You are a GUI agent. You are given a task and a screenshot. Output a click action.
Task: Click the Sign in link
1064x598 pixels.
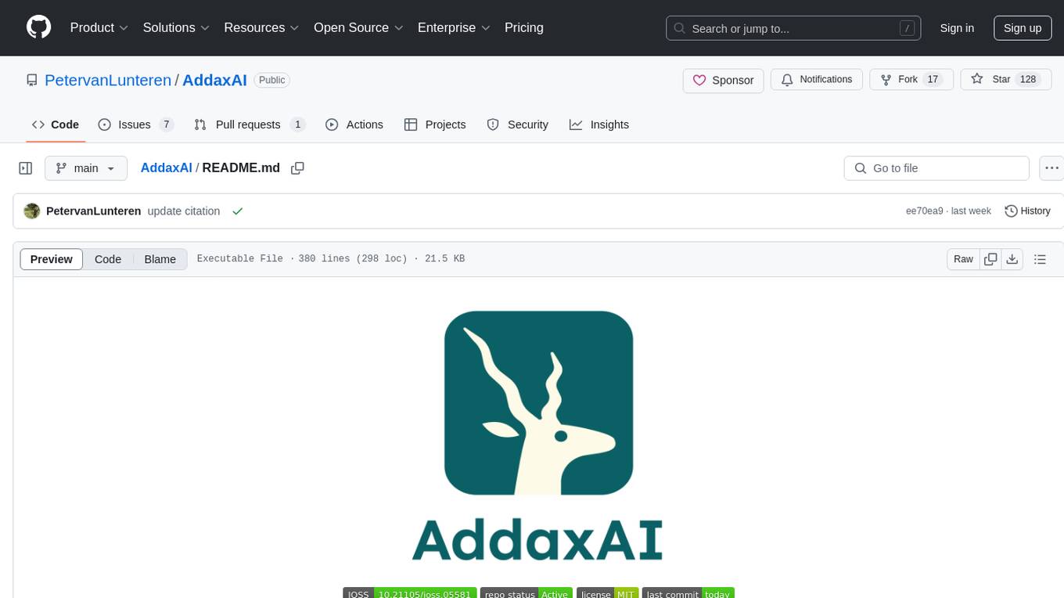point(957,28)
